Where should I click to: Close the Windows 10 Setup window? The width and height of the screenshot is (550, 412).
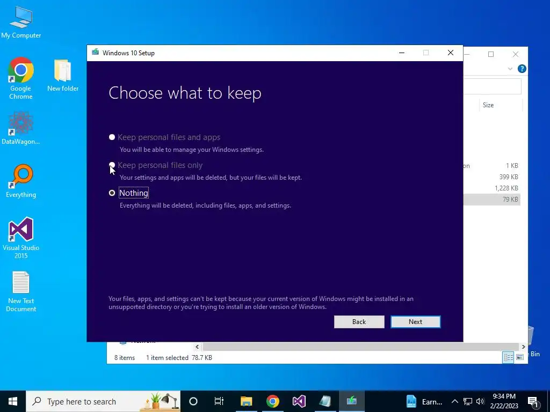click(x=451, y=53)
